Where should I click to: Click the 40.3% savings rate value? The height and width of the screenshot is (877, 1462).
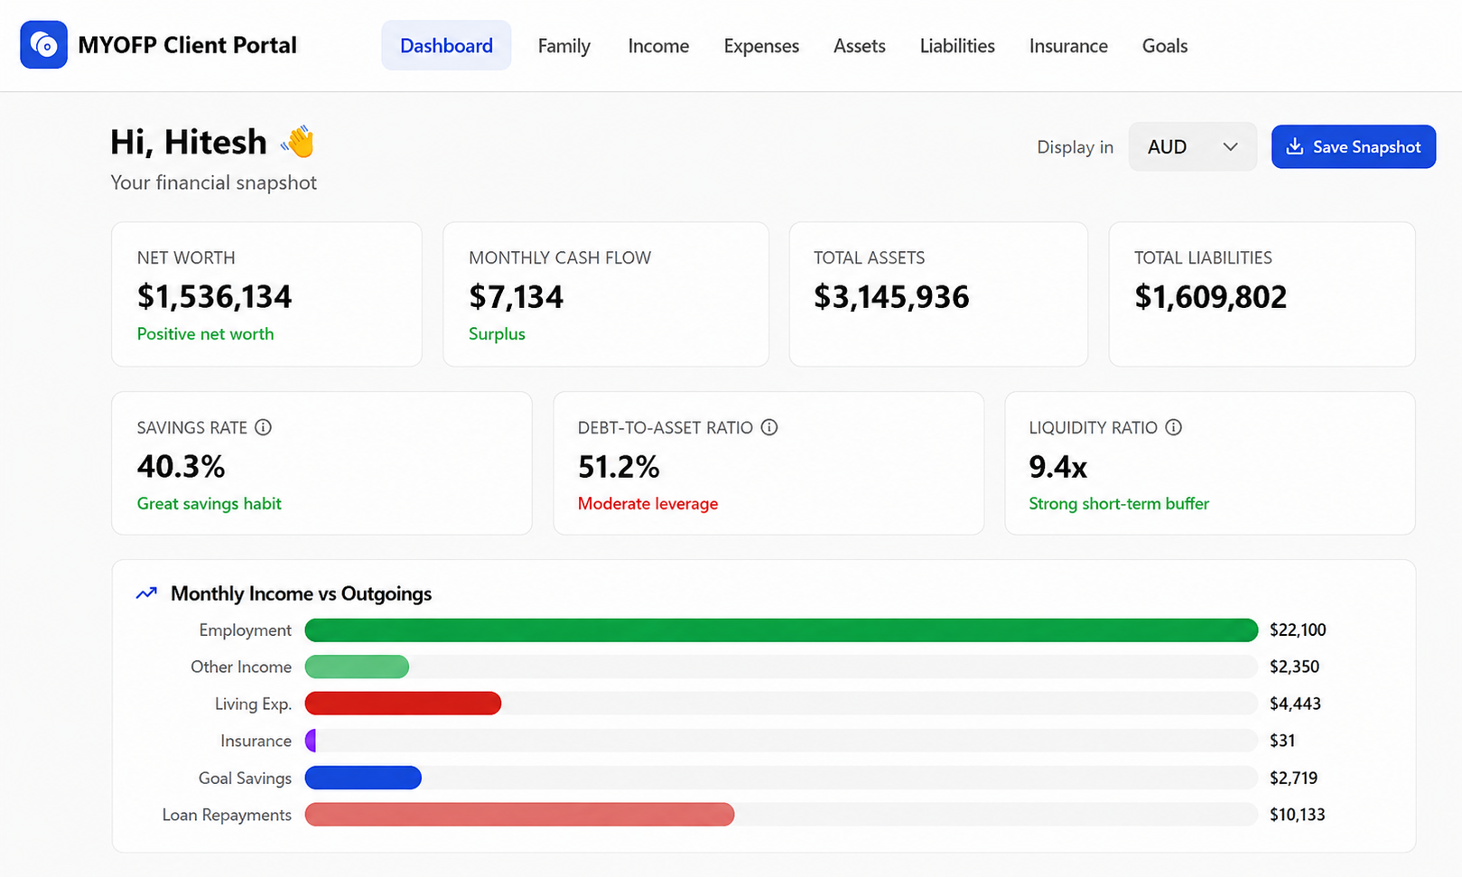point(181,466)
